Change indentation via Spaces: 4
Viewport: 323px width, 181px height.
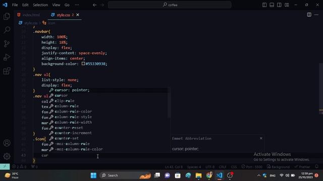pyautogui.click(x=194, y=167)
